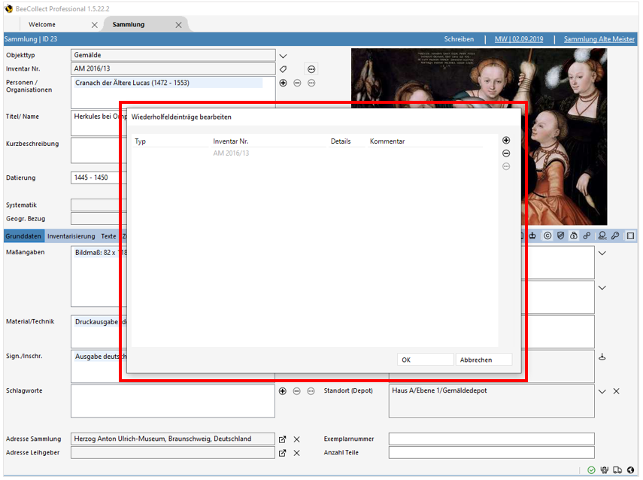
Task: Click into the Exemplarnummer input field
Action: pos(491,439)
